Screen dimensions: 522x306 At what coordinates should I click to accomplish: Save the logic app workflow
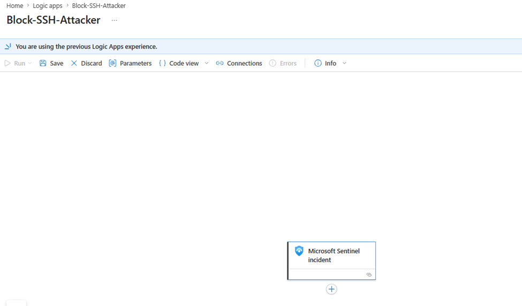click(56, 63)
